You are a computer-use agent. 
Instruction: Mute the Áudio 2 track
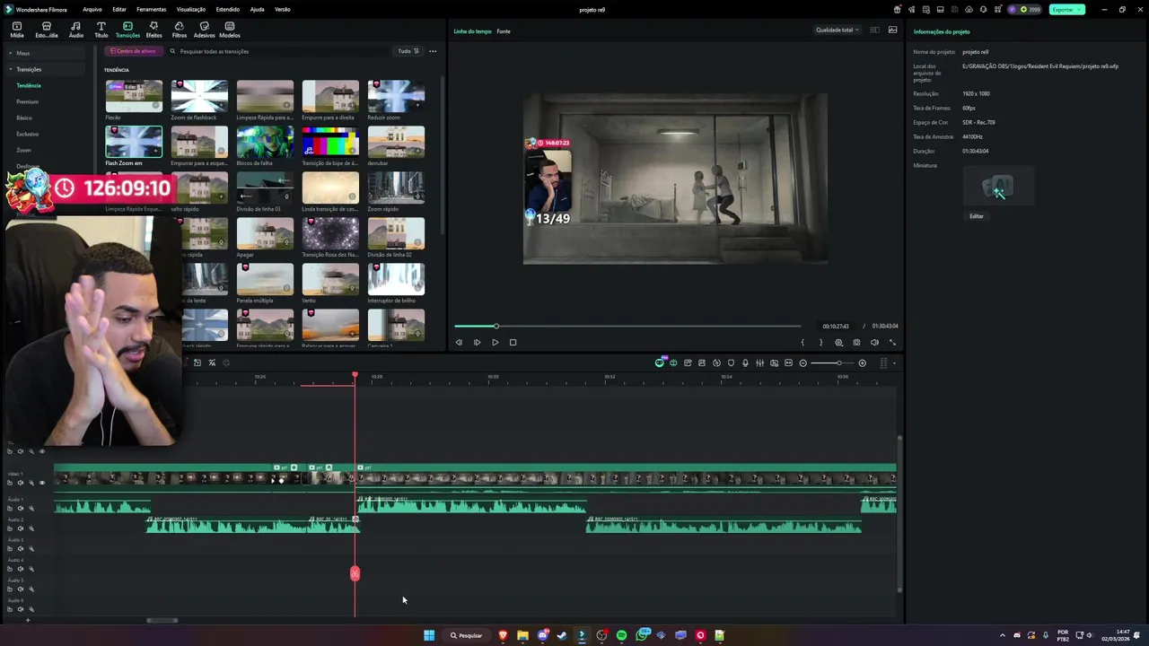(x=21, y=528)
